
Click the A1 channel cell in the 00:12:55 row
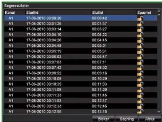click(11, 112)
